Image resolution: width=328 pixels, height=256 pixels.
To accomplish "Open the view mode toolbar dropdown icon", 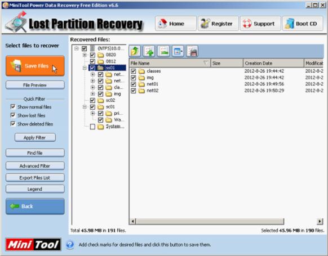I will pyautogui.click(x=178, y=51).
